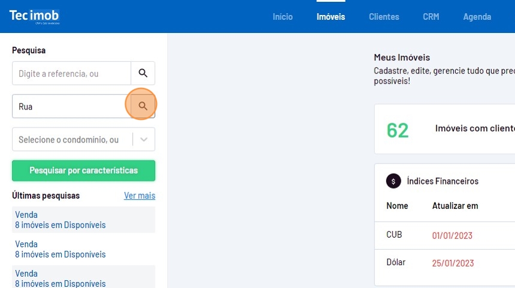Expand the condomínio dropdown chevron

pyautogui.click(x=144, y=140)
